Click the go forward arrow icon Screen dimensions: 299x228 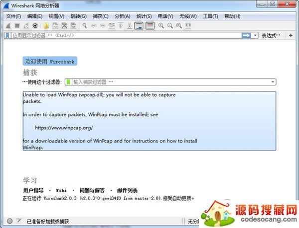pyautogui.click(x=103, y=26)
